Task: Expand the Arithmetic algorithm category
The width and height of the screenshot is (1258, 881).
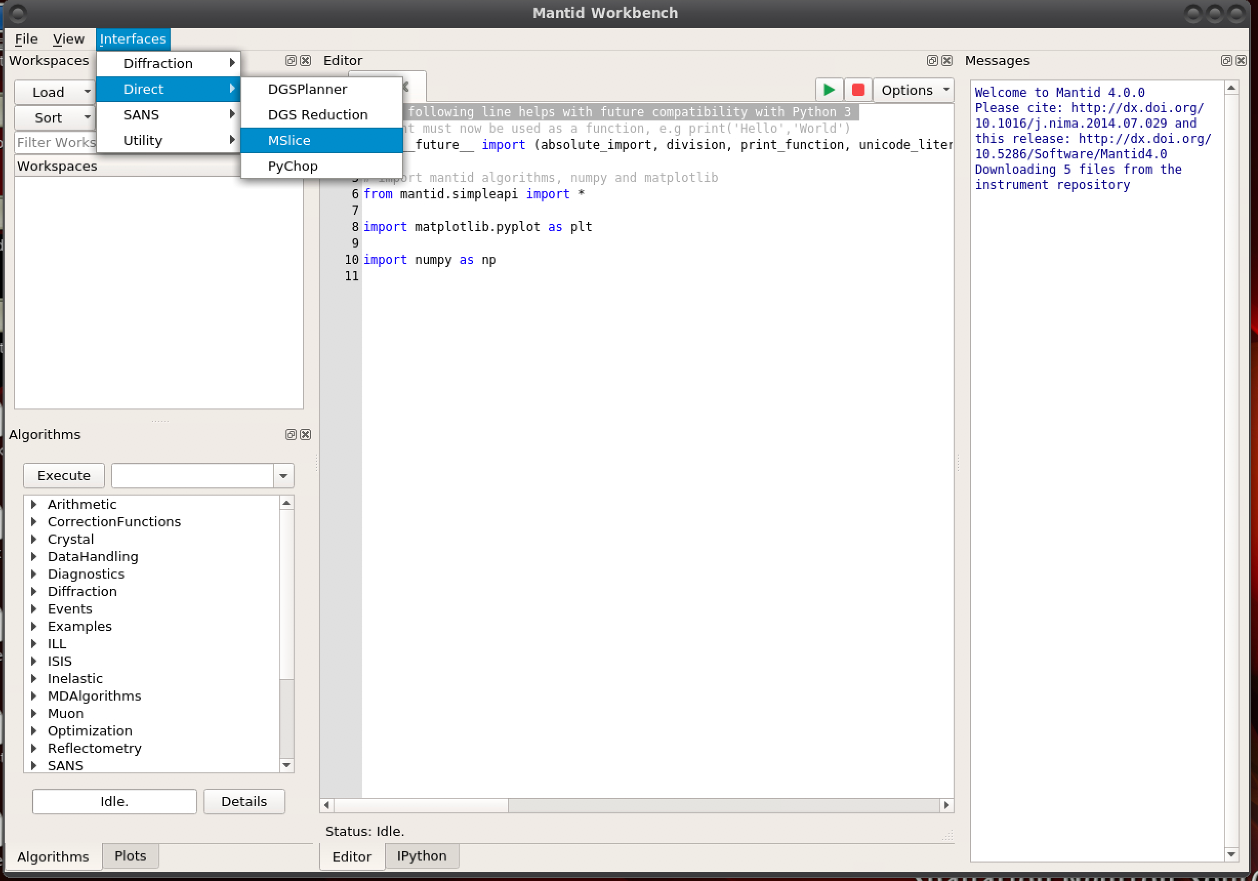Action: pos(34,504)
